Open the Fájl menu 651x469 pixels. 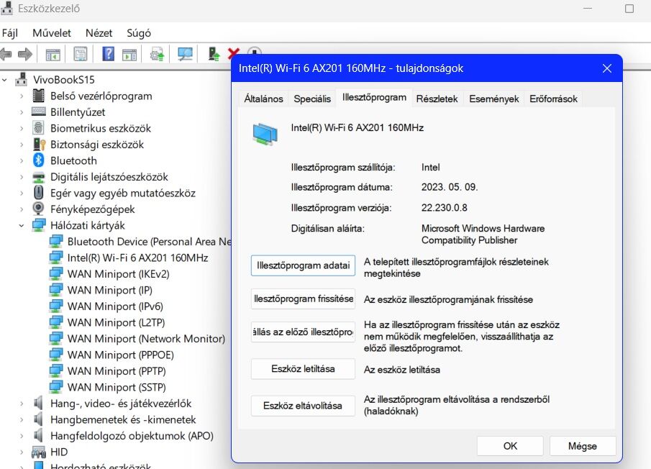pyautogui.click(x=10, y=33)
